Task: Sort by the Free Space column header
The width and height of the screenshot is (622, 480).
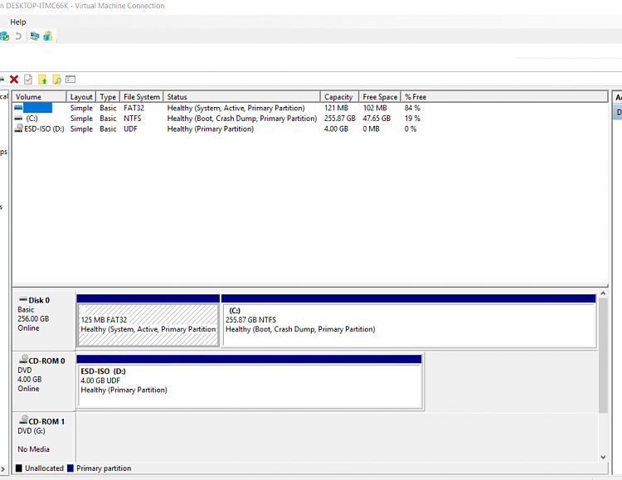Action: click(380, 97)
